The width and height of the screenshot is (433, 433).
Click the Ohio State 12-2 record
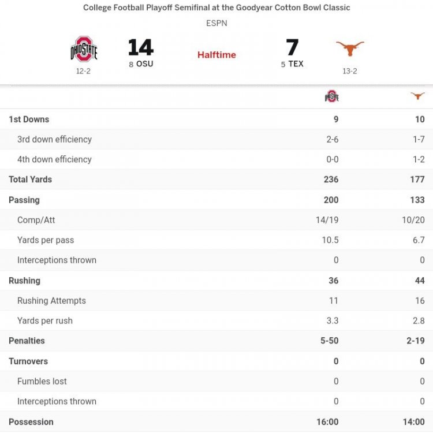(x=84, y=72)
